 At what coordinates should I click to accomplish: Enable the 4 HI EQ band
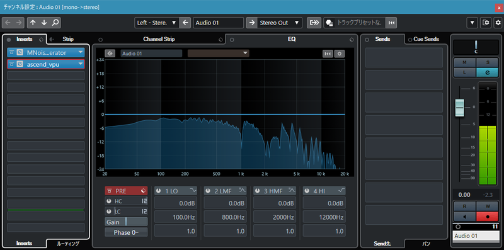(x=307, y=191)
